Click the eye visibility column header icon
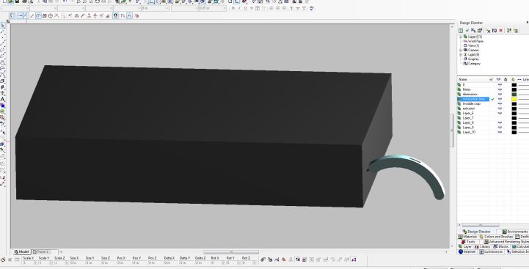 499,79
